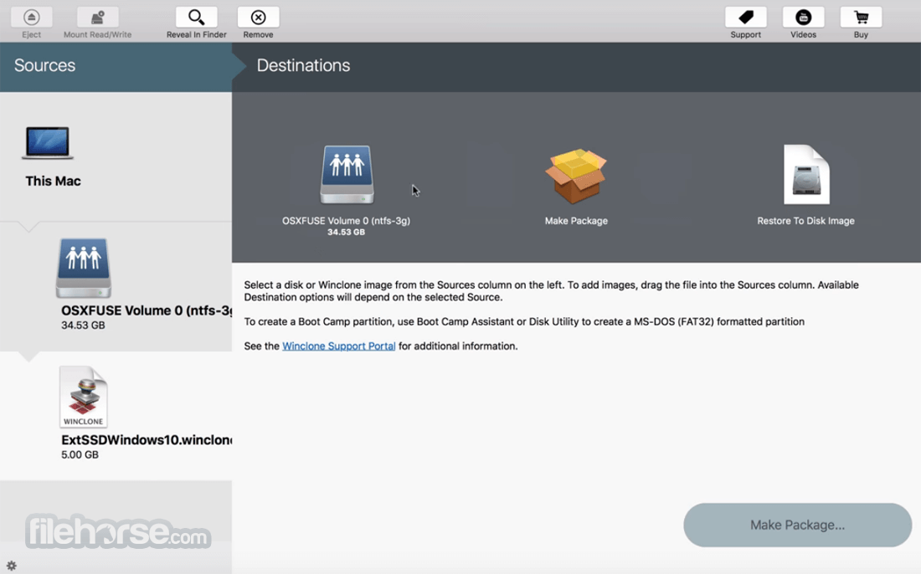Select the ExtSSDWindows10.winclone image file icon
921x574 pixels.
(x=84, y=397)
